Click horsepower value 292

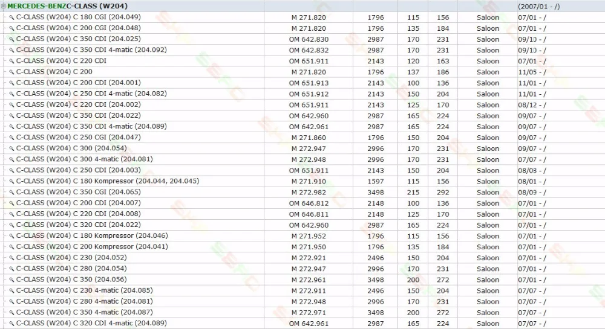443,192
